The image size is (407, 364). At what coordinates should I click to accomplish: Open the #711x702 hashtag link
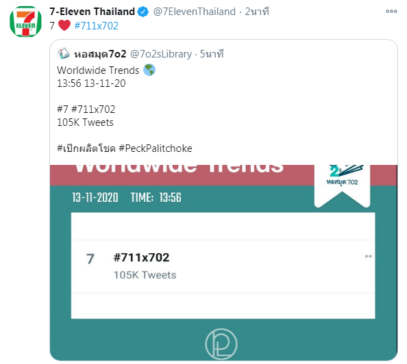point(97,26)
